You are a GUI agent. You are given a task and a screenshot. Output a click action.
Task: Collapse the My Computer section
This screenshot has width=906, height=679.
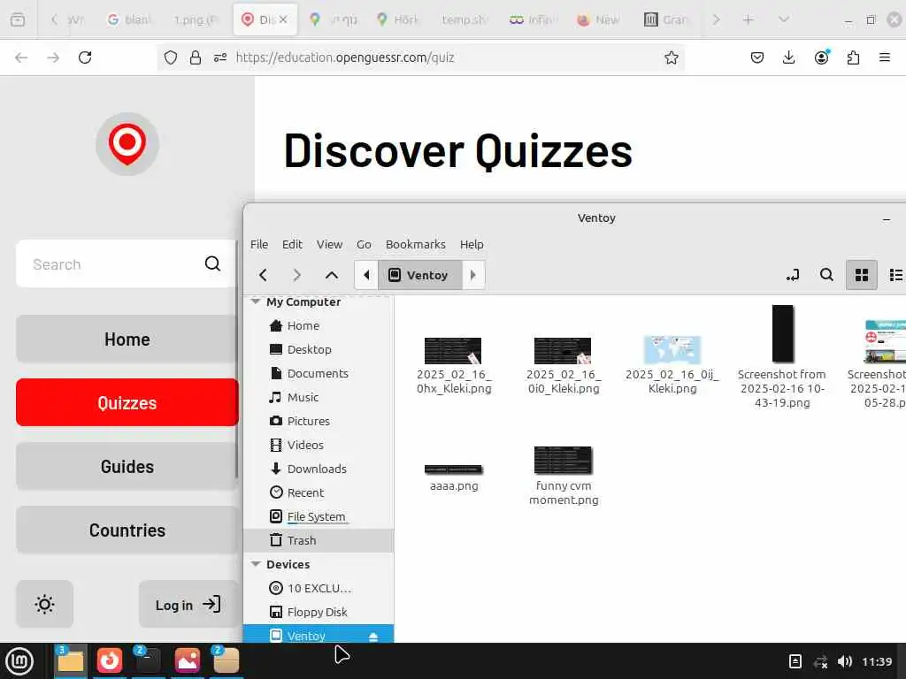[255, 301]
